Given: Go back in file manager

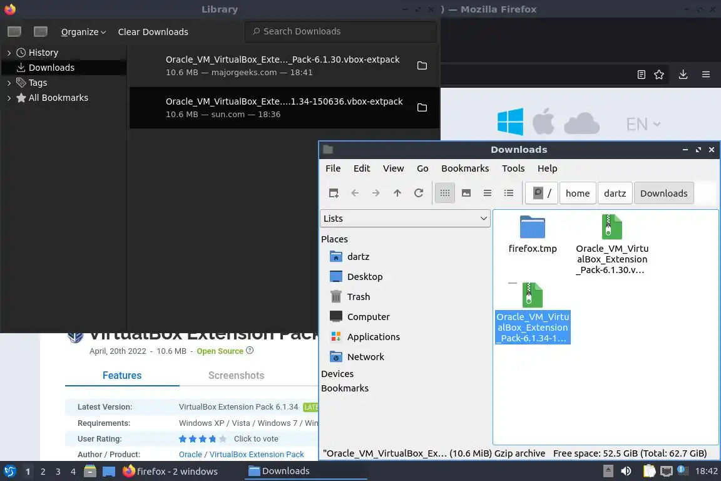Looking at the screenshot, I should 354,193.
